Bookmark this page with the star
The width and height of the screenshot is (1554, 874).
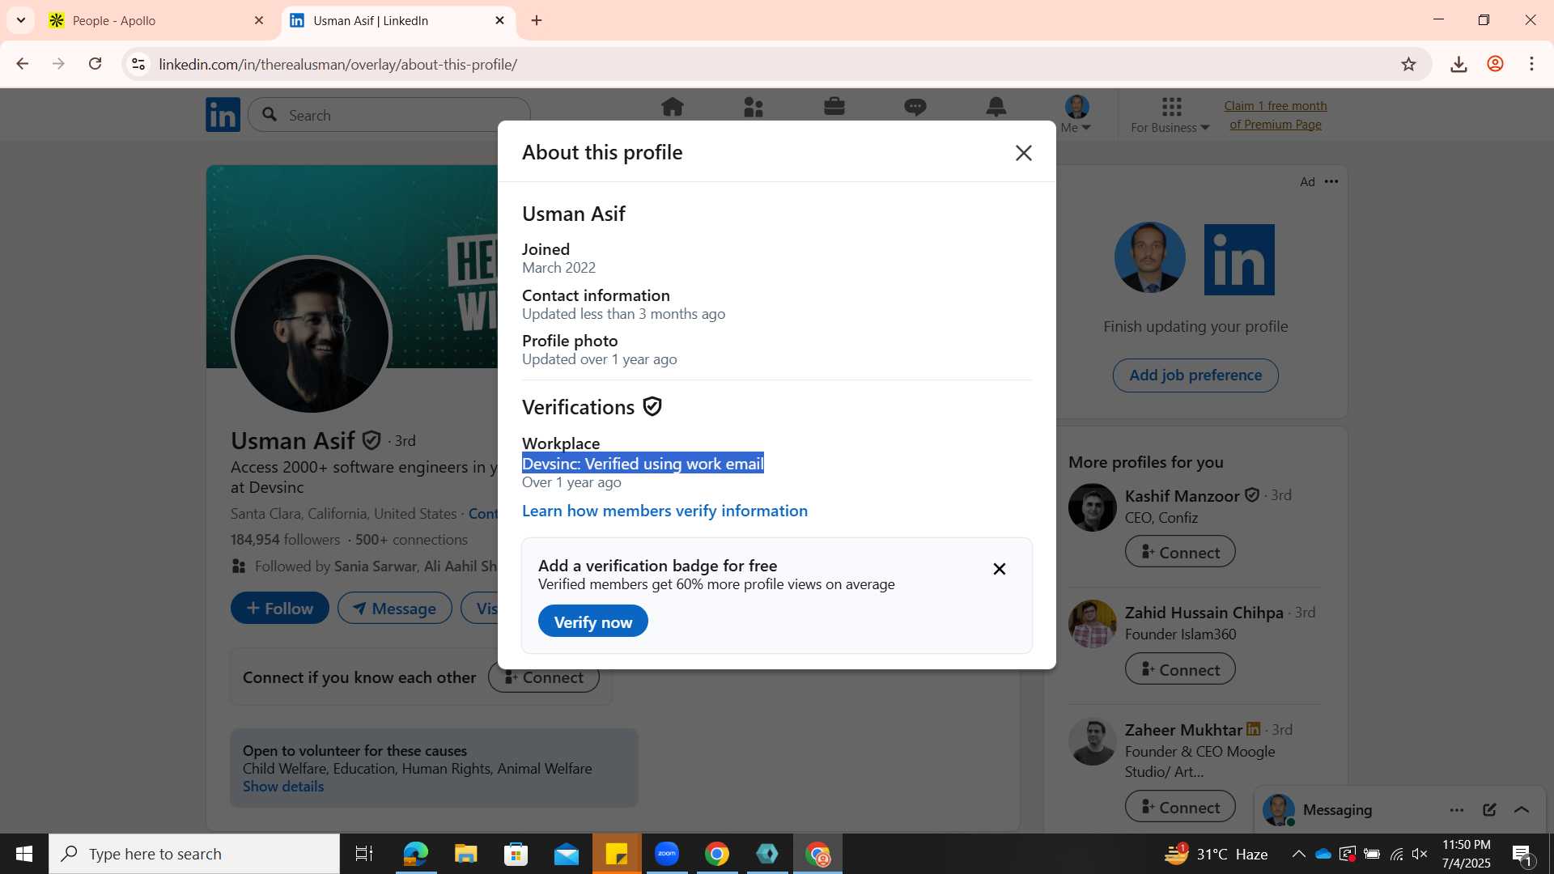coord(1408,64)
